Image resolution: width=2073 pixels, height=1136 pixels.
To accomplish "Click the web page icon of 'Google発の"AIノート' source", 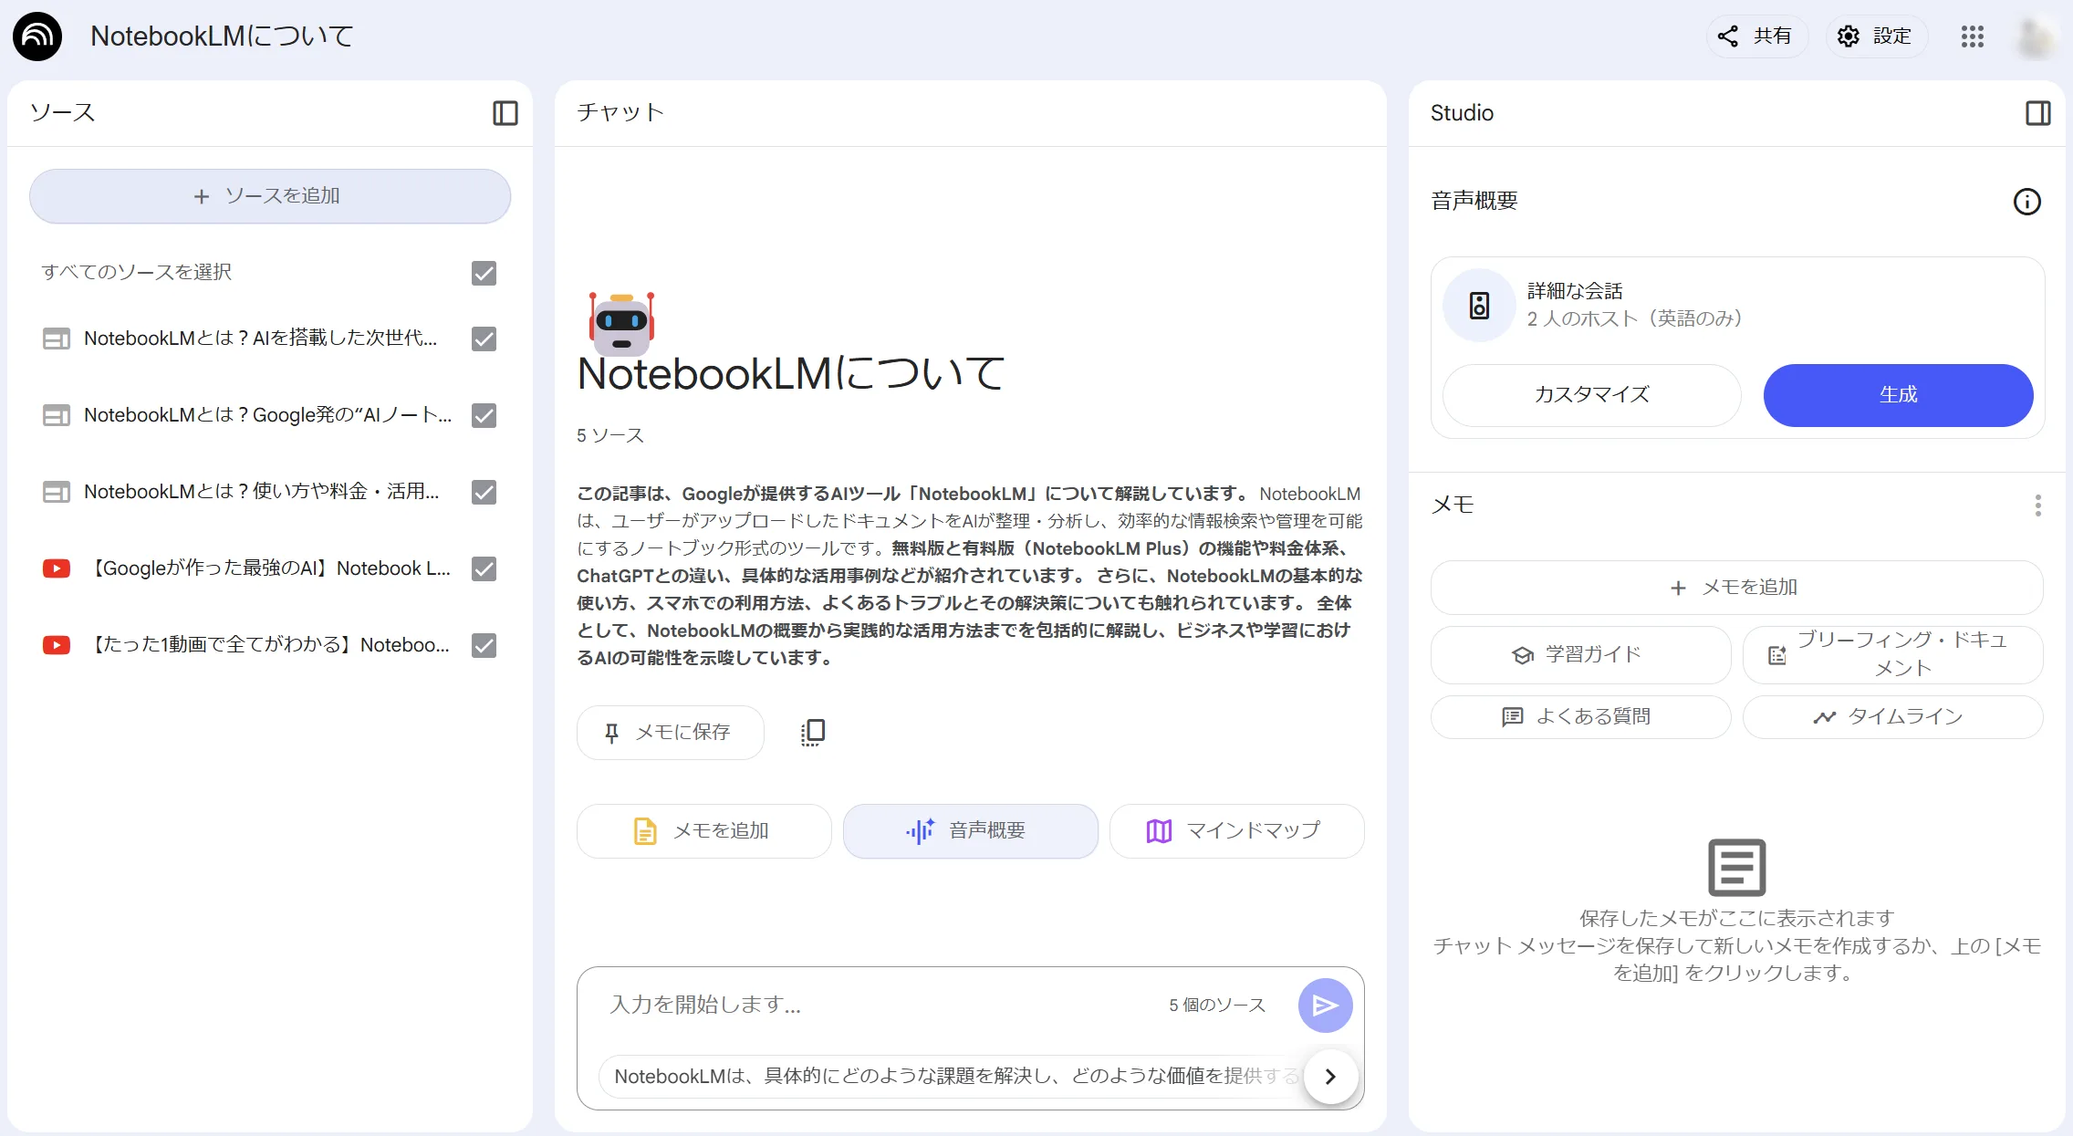I will click(57, 415).
